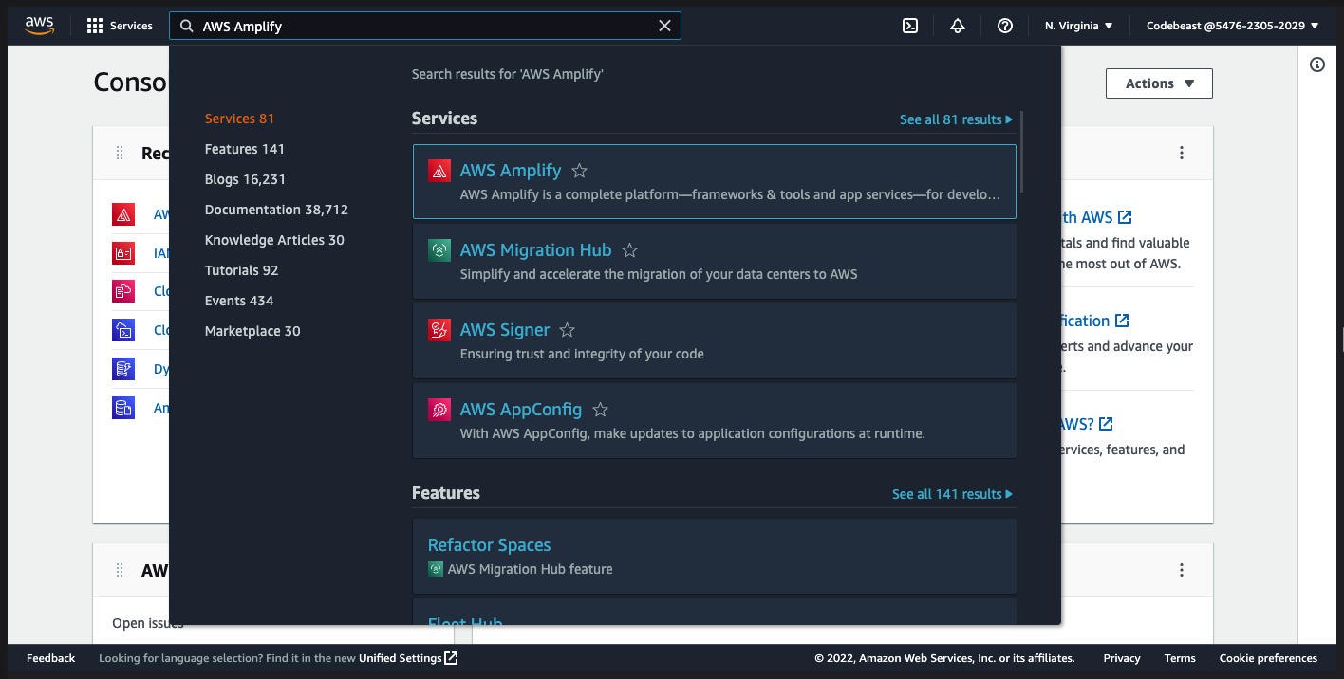The width and height of the screenshot is (1344, 679).
Task: Open the Privacy footer link
Action: point(1122,658)
